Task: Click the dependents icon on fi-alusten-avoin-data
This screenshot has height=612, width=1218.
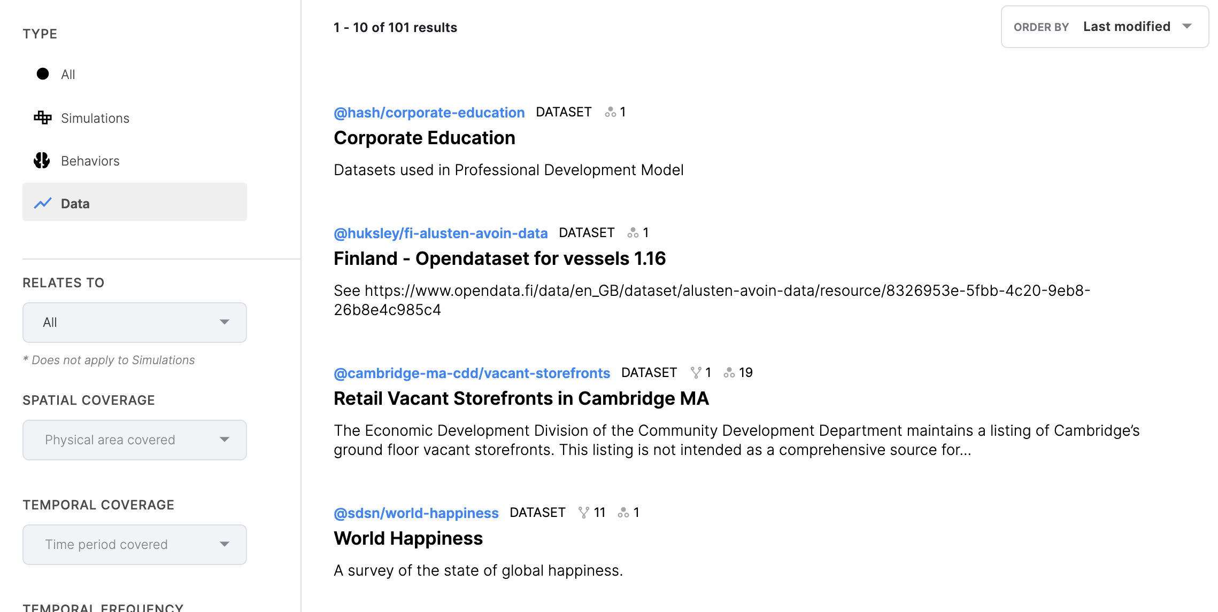Action: (633, 233)
